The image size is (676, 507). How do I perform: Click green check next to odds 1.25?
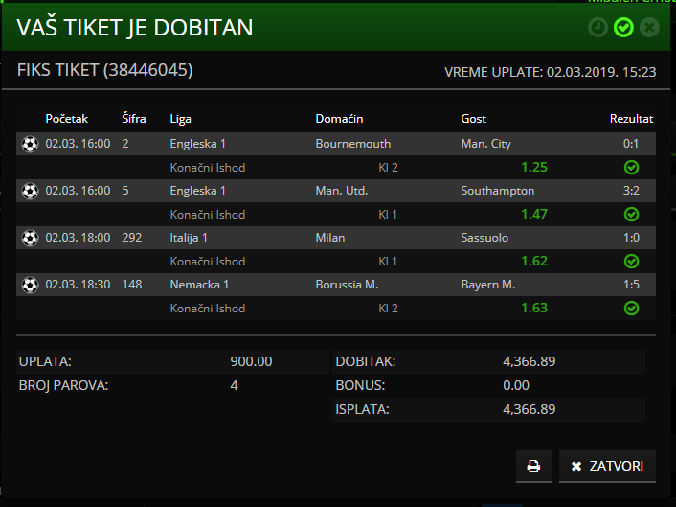point(631,168)
